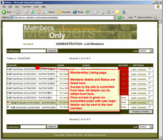The width and height of the screenshot is (163, 140).
Task: Tick checkbox for Ref:MO/13RS row
Action: (150, 88)
